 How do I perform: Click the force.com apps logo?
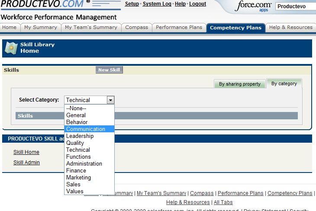(253, 6)
